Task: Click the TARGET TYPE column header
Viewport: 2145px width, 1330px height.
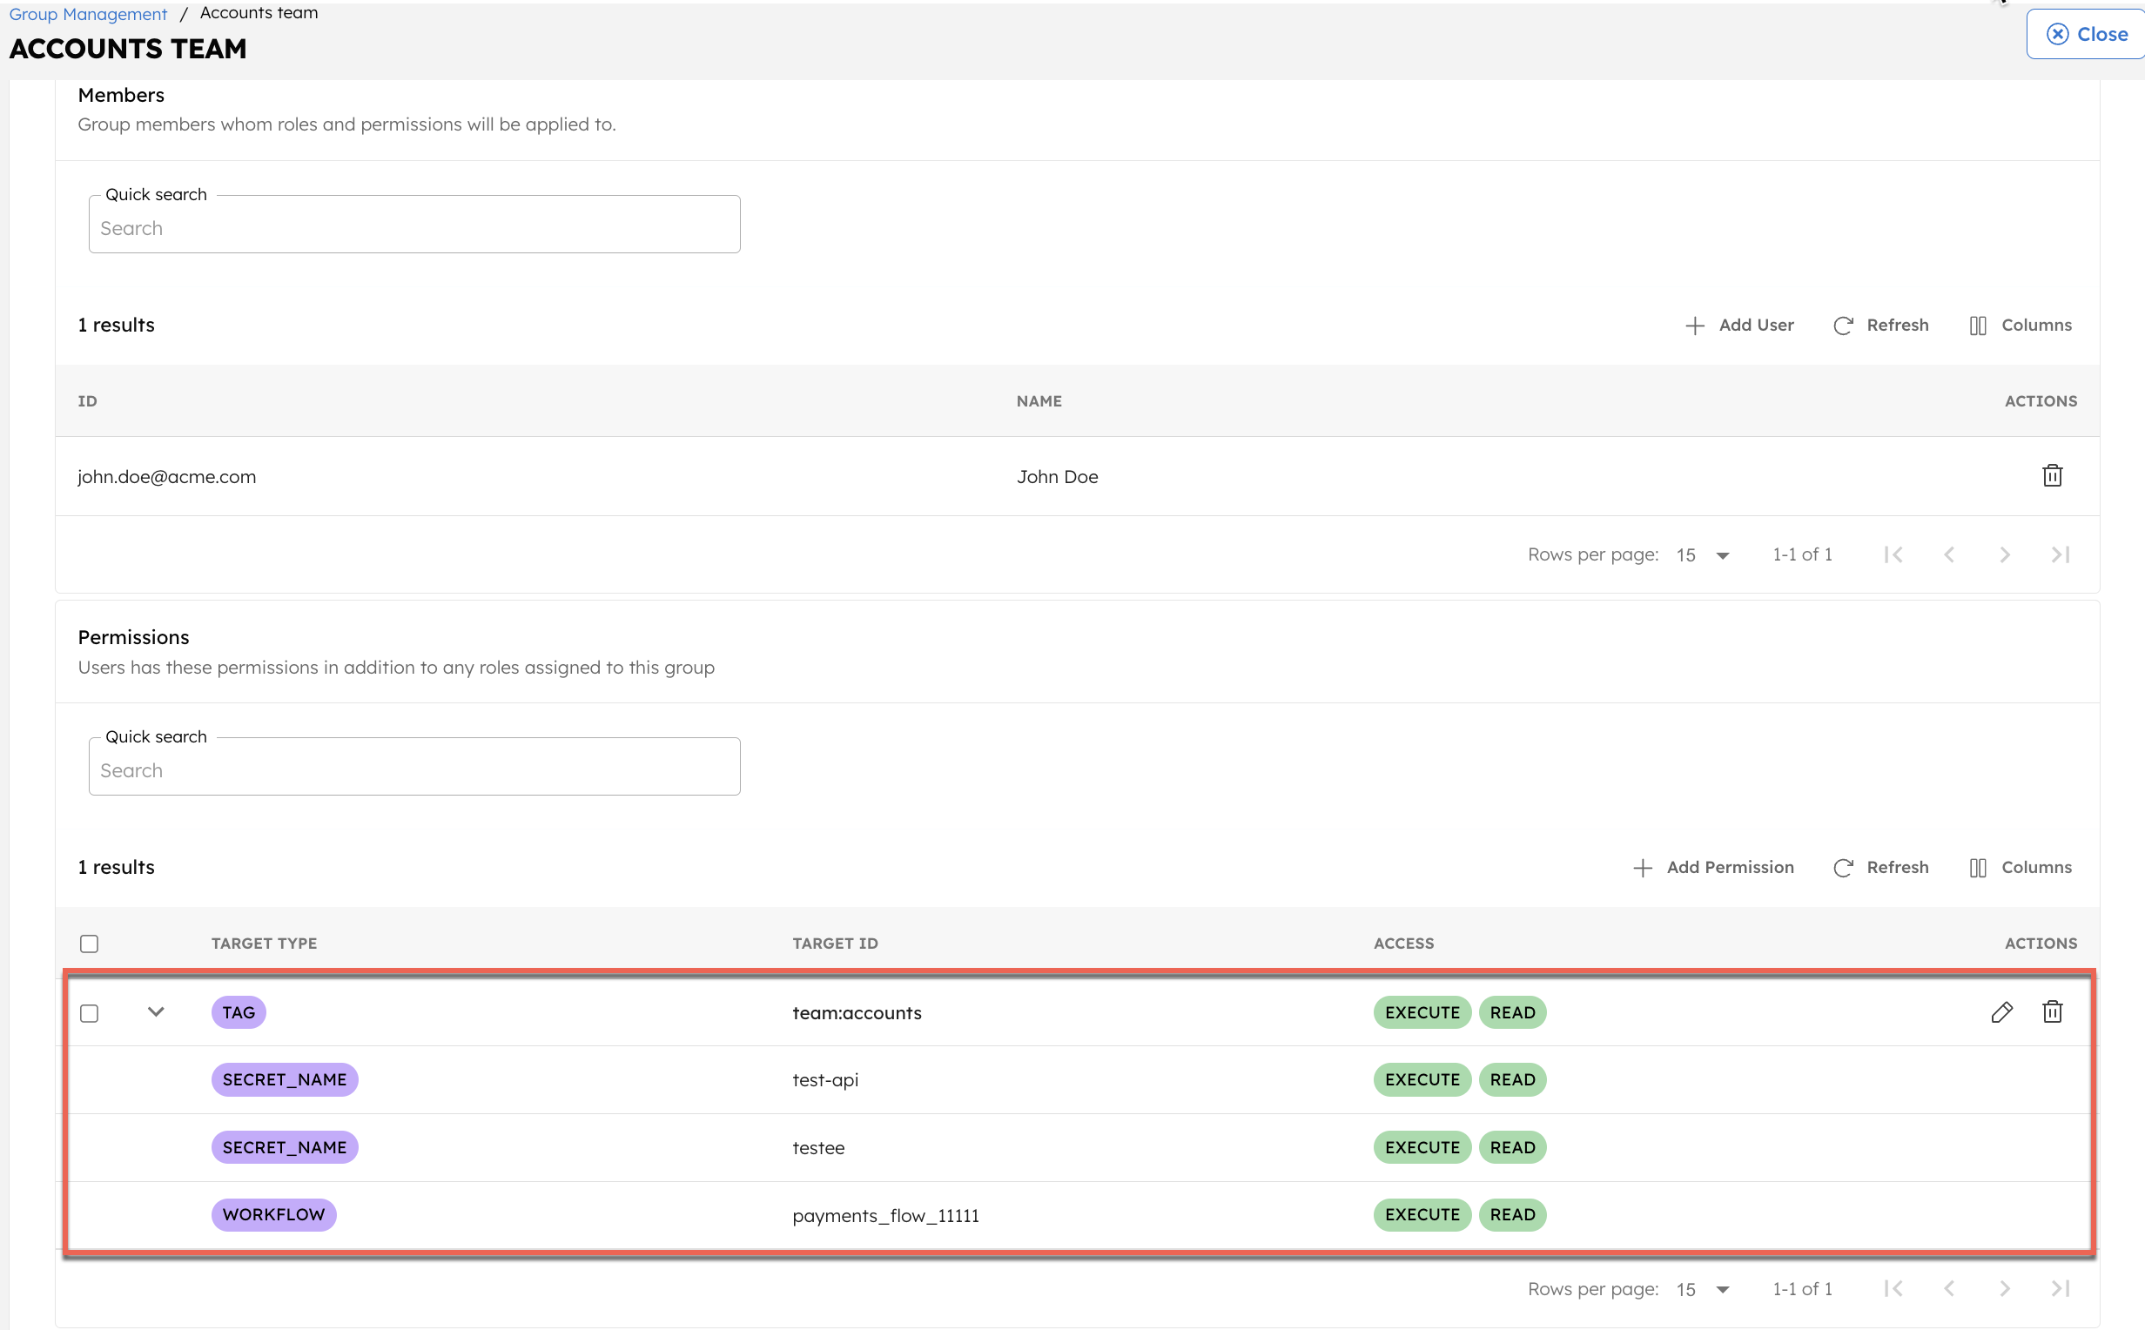Action: (x=264, y=944)
